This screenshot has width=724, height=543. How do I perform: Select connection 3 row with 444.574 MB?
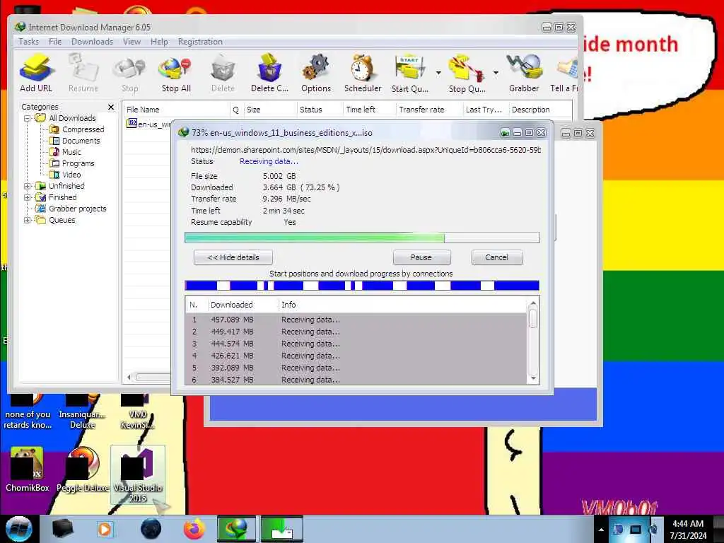[356, 344]
